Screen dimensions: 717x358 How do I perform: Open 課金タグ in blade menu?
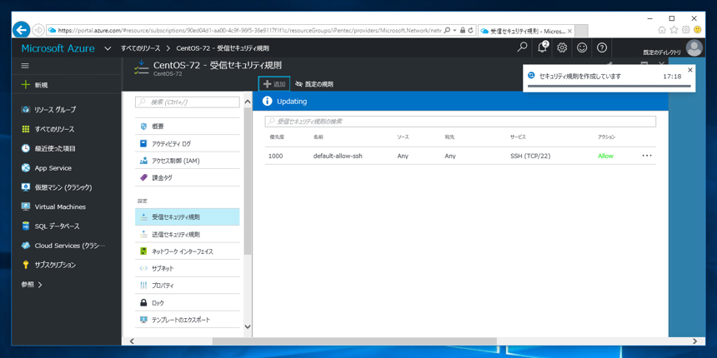coord(188,177)
